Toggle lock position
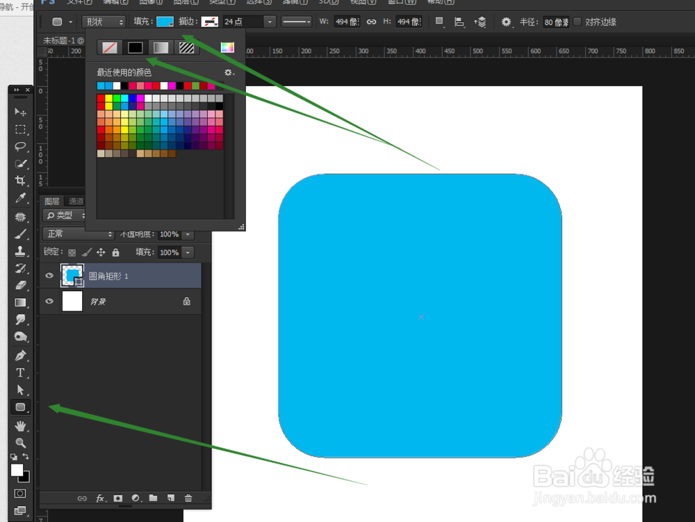Screen dimensions: 695x522 pyautogui.click(x=101, y=252)
